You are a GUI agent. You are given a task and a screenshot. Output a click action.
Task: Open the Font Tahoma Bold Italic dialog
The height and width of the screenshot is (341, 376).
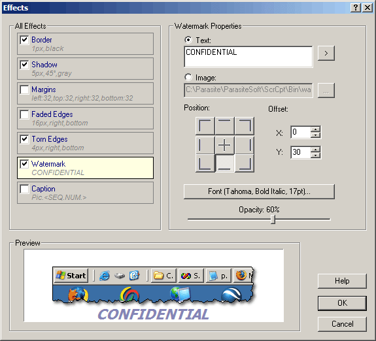pos(259,191)
